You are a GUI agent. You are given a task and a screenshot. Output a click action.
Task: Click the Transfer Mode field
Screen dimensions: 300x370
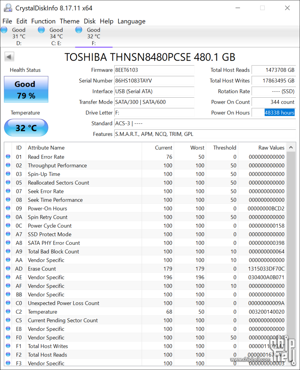pyautogui.click(x=154, y=102)
